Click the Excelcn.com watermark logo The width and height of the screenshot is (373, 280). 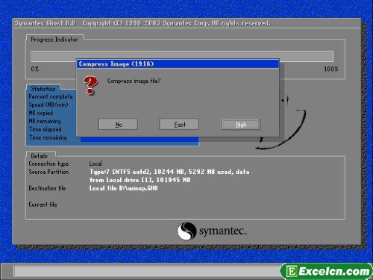tap(326, 271)
